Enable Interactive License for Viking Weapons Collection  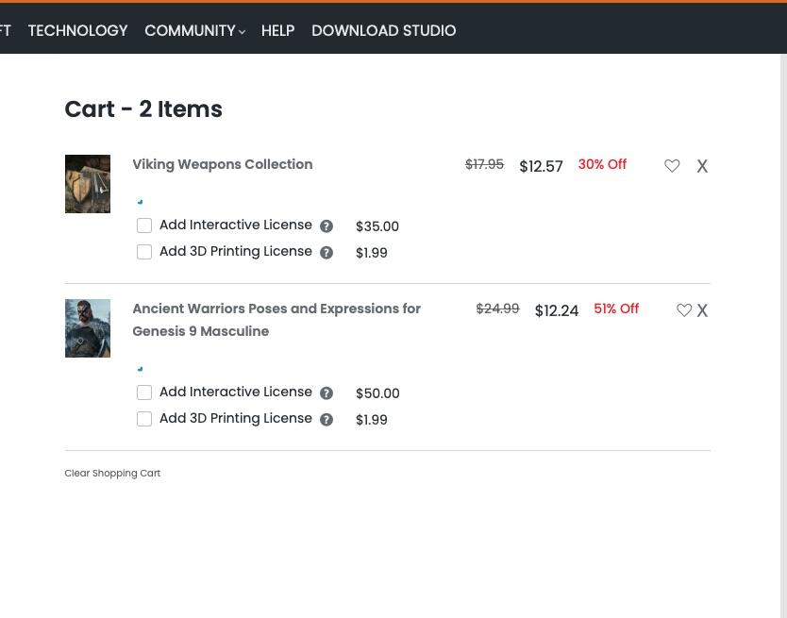pyautogui.click(x=144, y=225)
